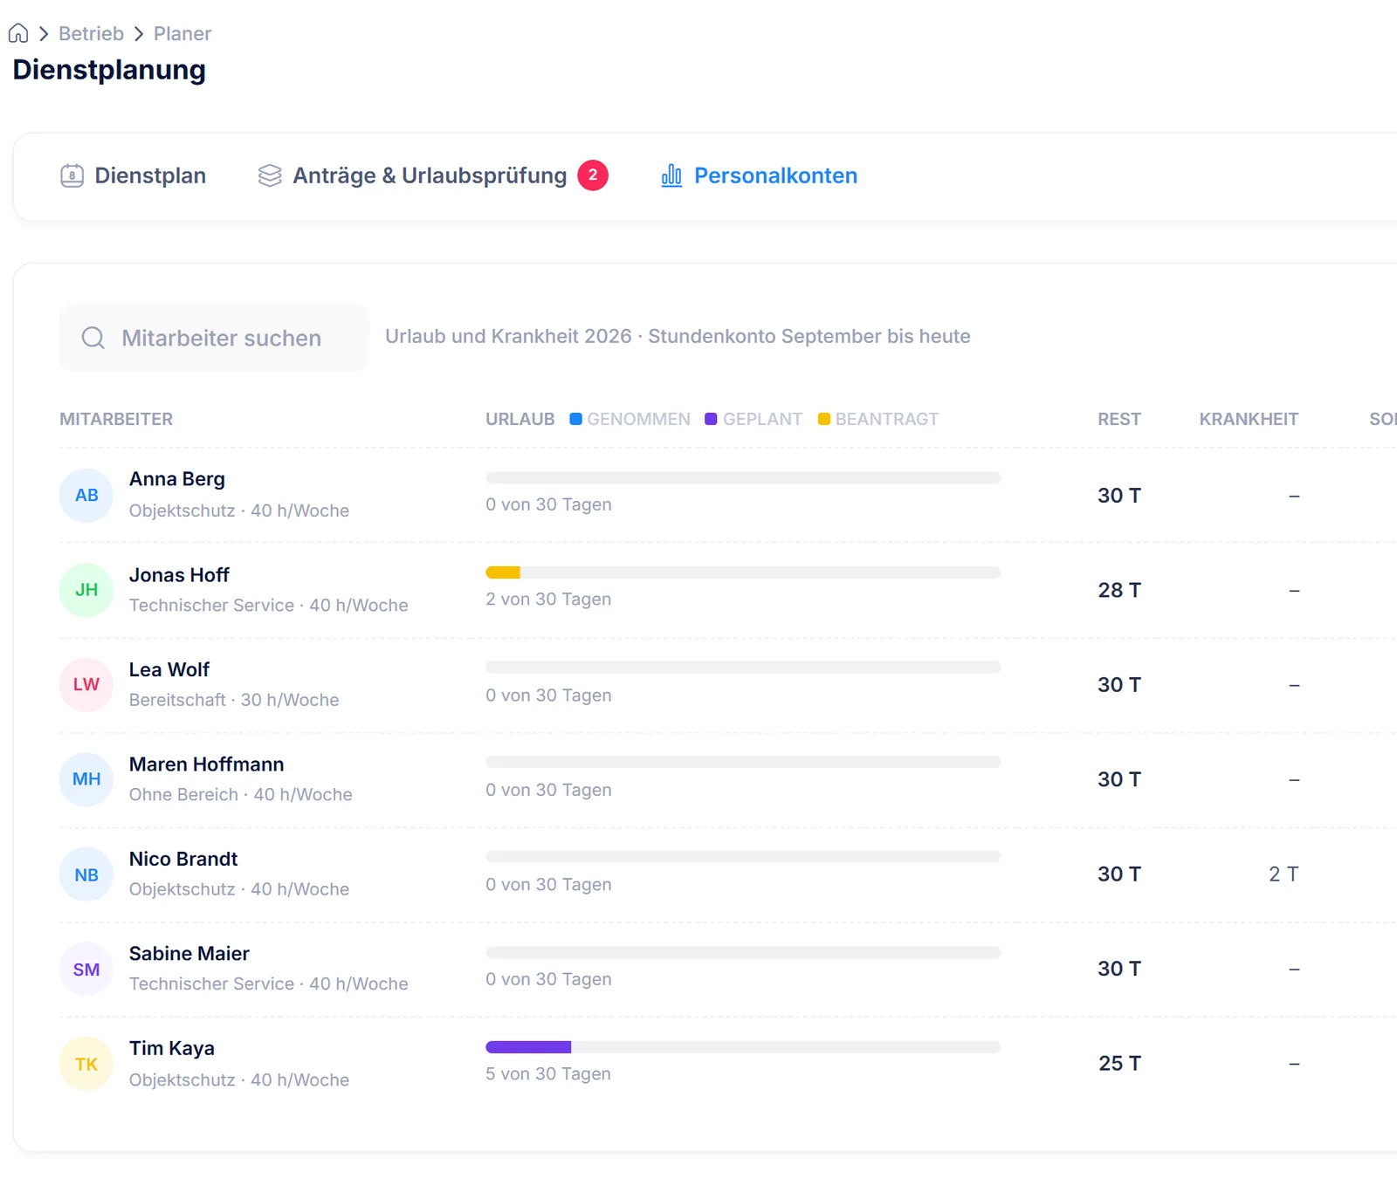Click the SM avatar for Sabine Maier
Screen dimensions: 1397x1179
point(86,969)
